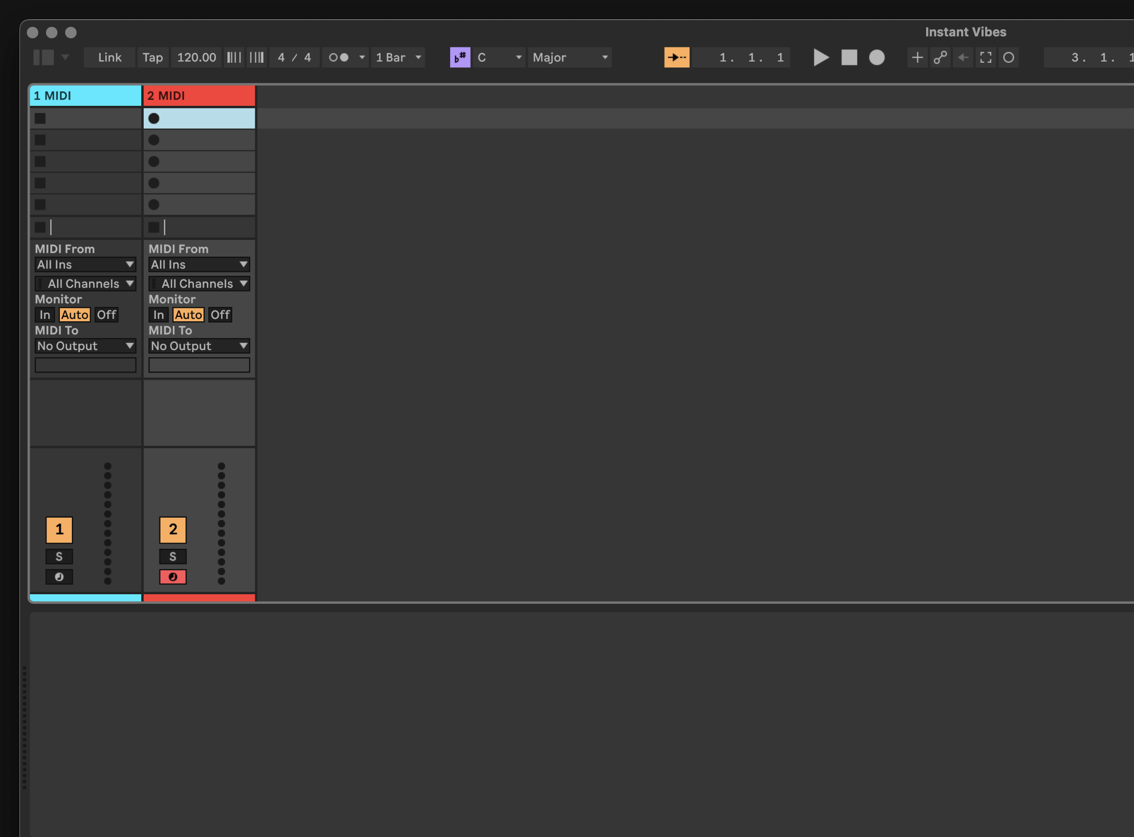This screenshot has width=1134, height=837.
Task: Open track 2 All Channels dropdown
Action: tap(199, 284)
